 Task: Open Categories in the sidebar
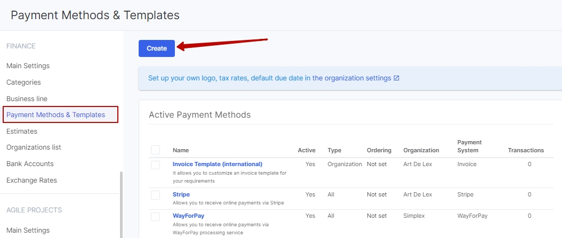(23, 83)
